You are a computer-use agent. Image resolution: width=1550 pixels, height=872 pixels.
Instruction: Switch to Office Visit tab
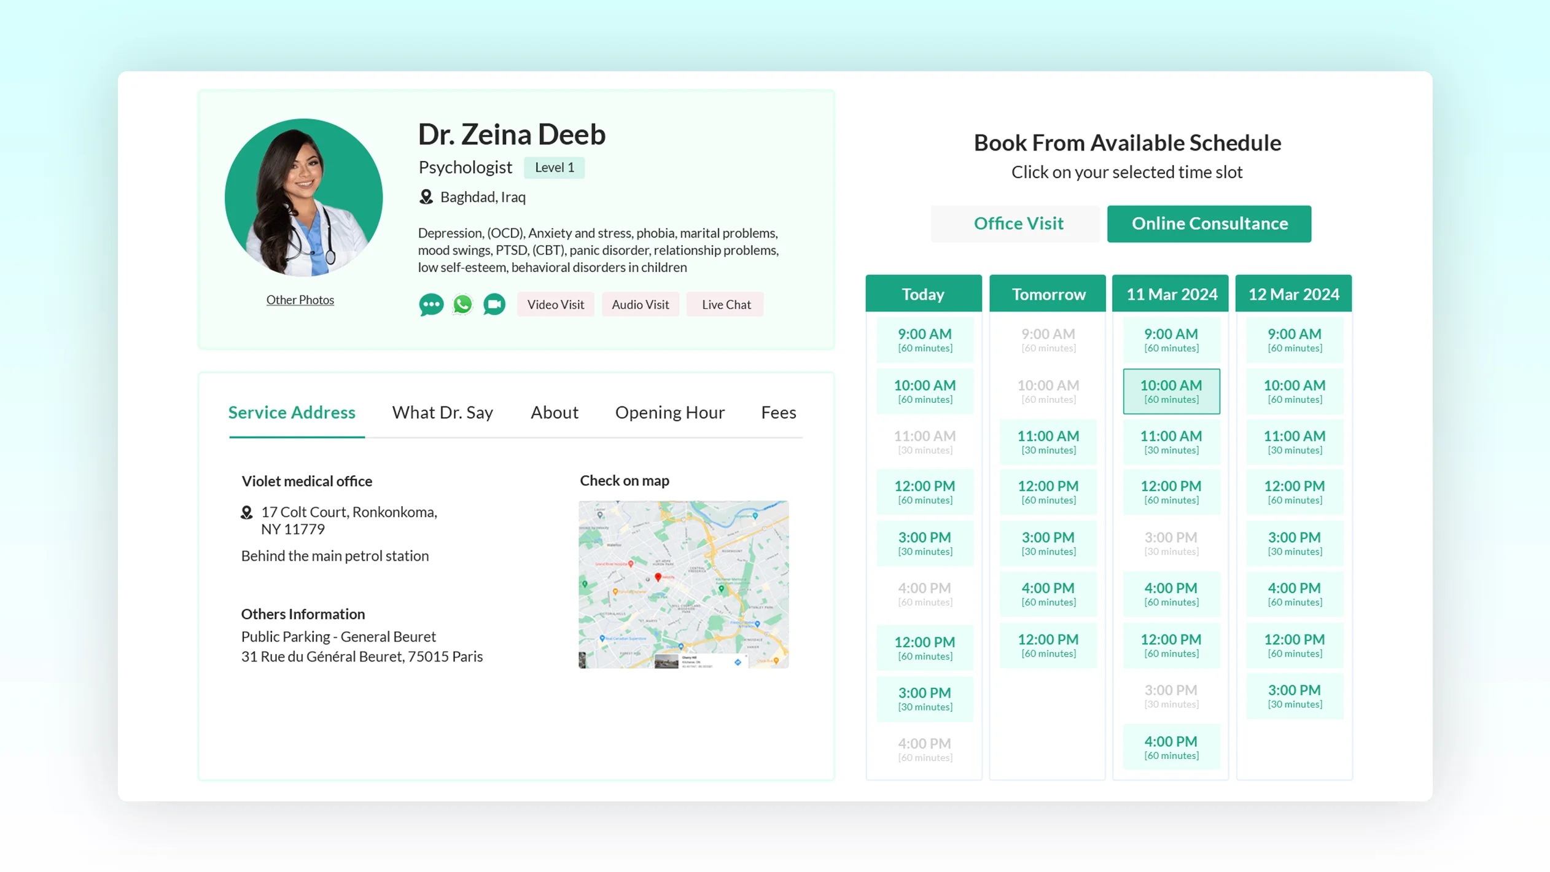tap(1018, 222)
